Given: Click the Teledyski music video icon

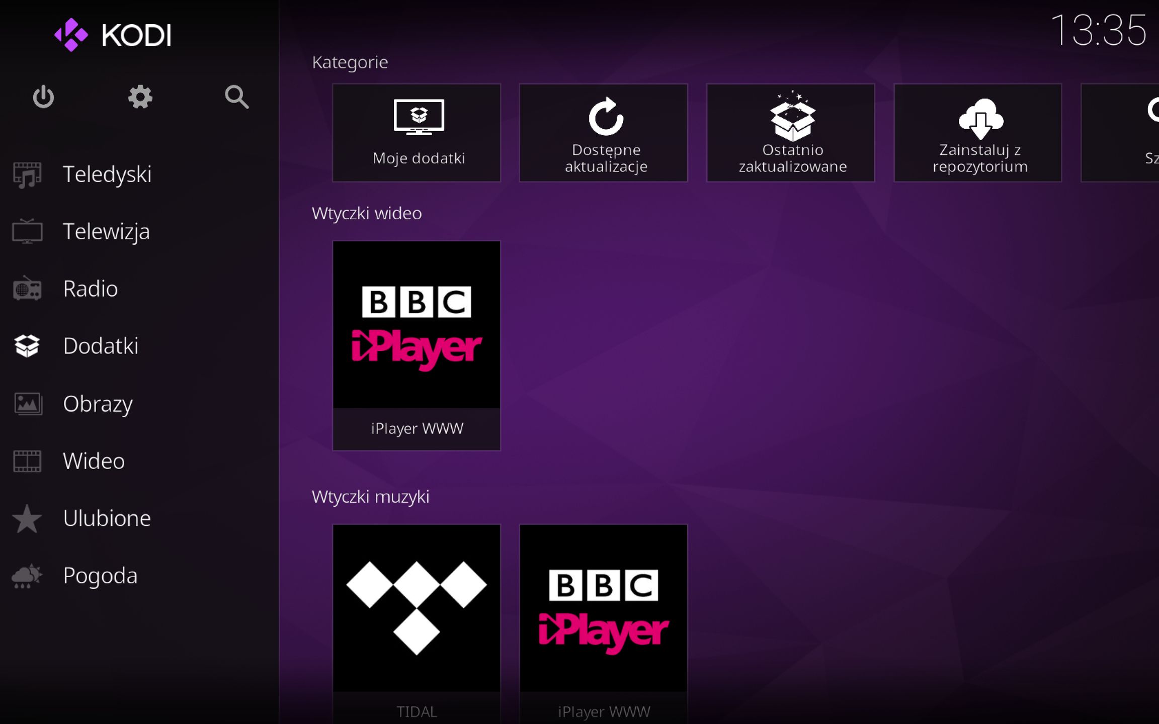Looking at the screenshot, I should point(27,175).
